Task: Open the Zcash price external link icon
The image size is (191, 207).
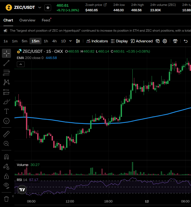Action: (x=105, y=5)
